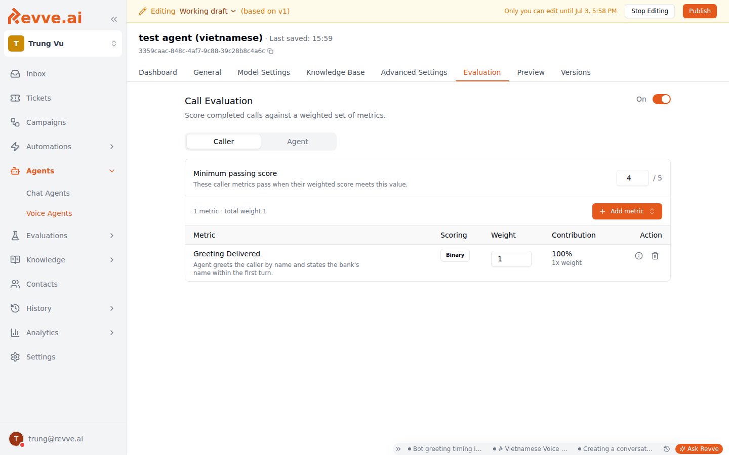
Task: Switch to General tab
Action: (207, 72)
